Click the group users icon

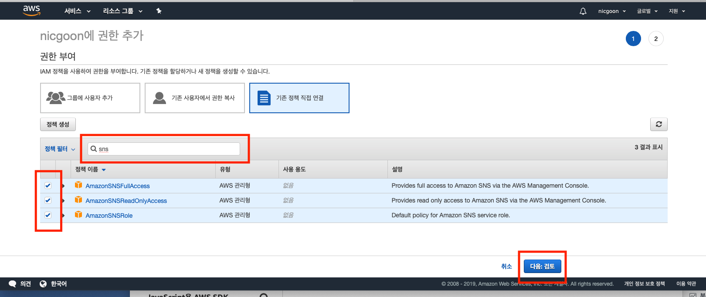coord(56,98)
